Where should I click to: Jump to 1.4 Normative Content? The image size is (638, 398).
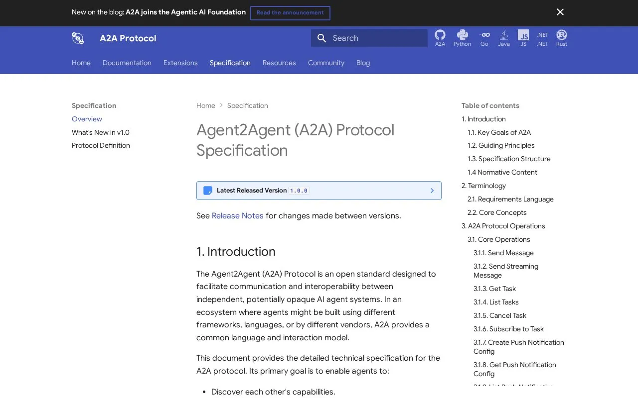tap(502, 172)
